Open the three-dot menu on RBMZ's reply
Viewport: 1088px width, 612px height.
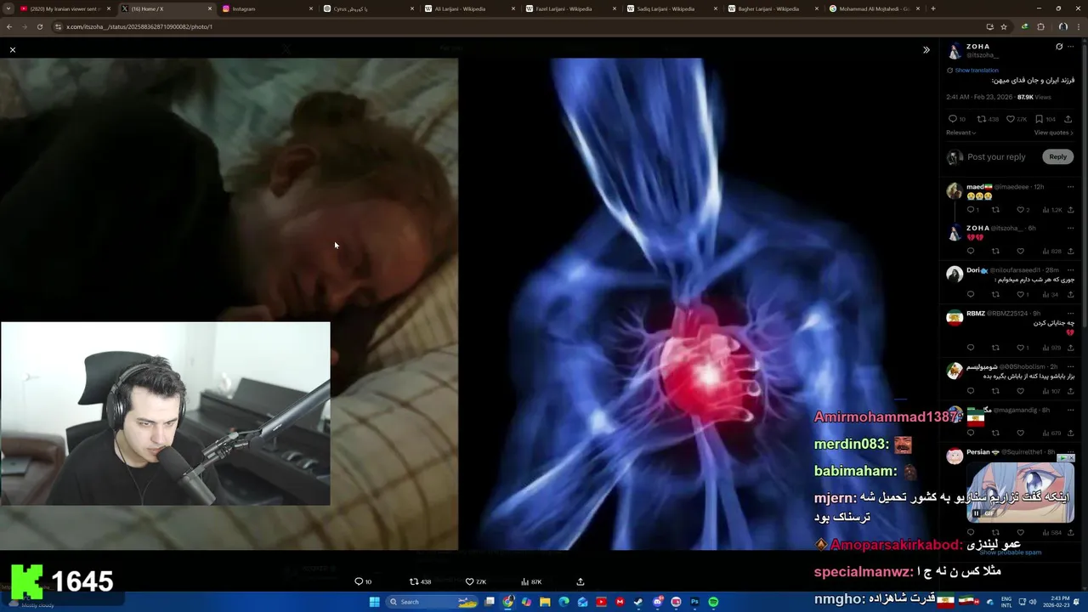(x=1070, y=313)
